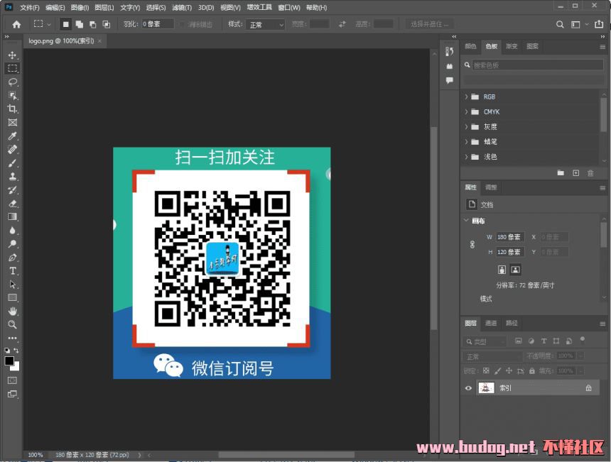Open the layer kind 类型 filter dropdown
This screenshot has height=462, width=611.
485,341
